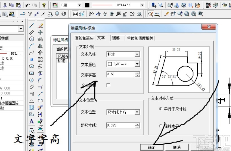Select the Array grid tool
The width and height of the screenshot is (231, 151).
coord(40,60)
